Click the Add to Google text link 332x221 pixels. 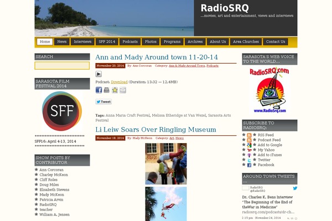point(270,145)
